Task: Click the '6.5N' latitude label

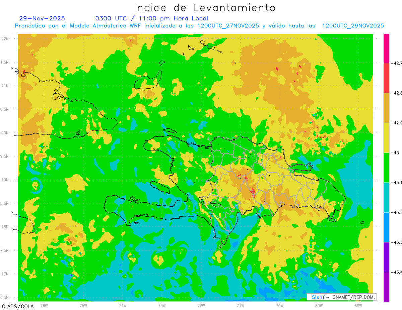Action: (x=5, y=297)
